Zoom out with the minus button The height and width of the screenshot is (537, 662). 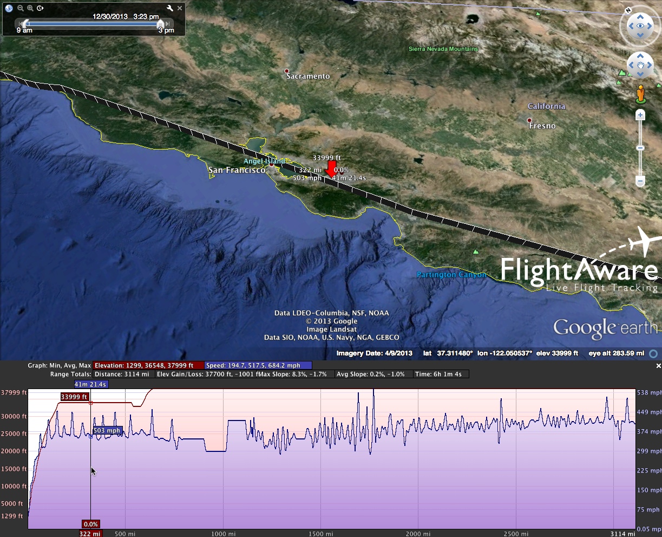640,180
